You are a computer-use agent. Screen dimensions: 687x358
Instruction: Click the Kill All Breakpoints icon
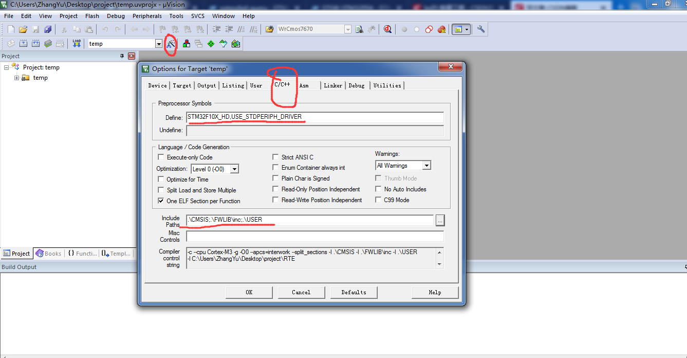tap(441, 29)
